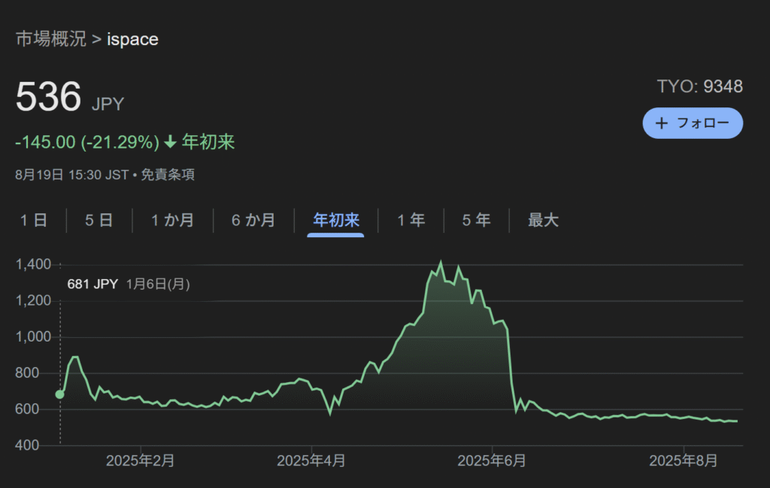This screenshot has height=488, width=770.
Task: Click the green start point marker on chart
Action: pyautogui.click(x=60, y=394)
